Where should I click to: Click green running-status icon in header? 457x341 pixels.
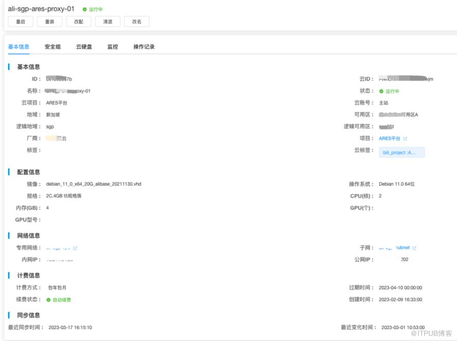coord(84,10)
